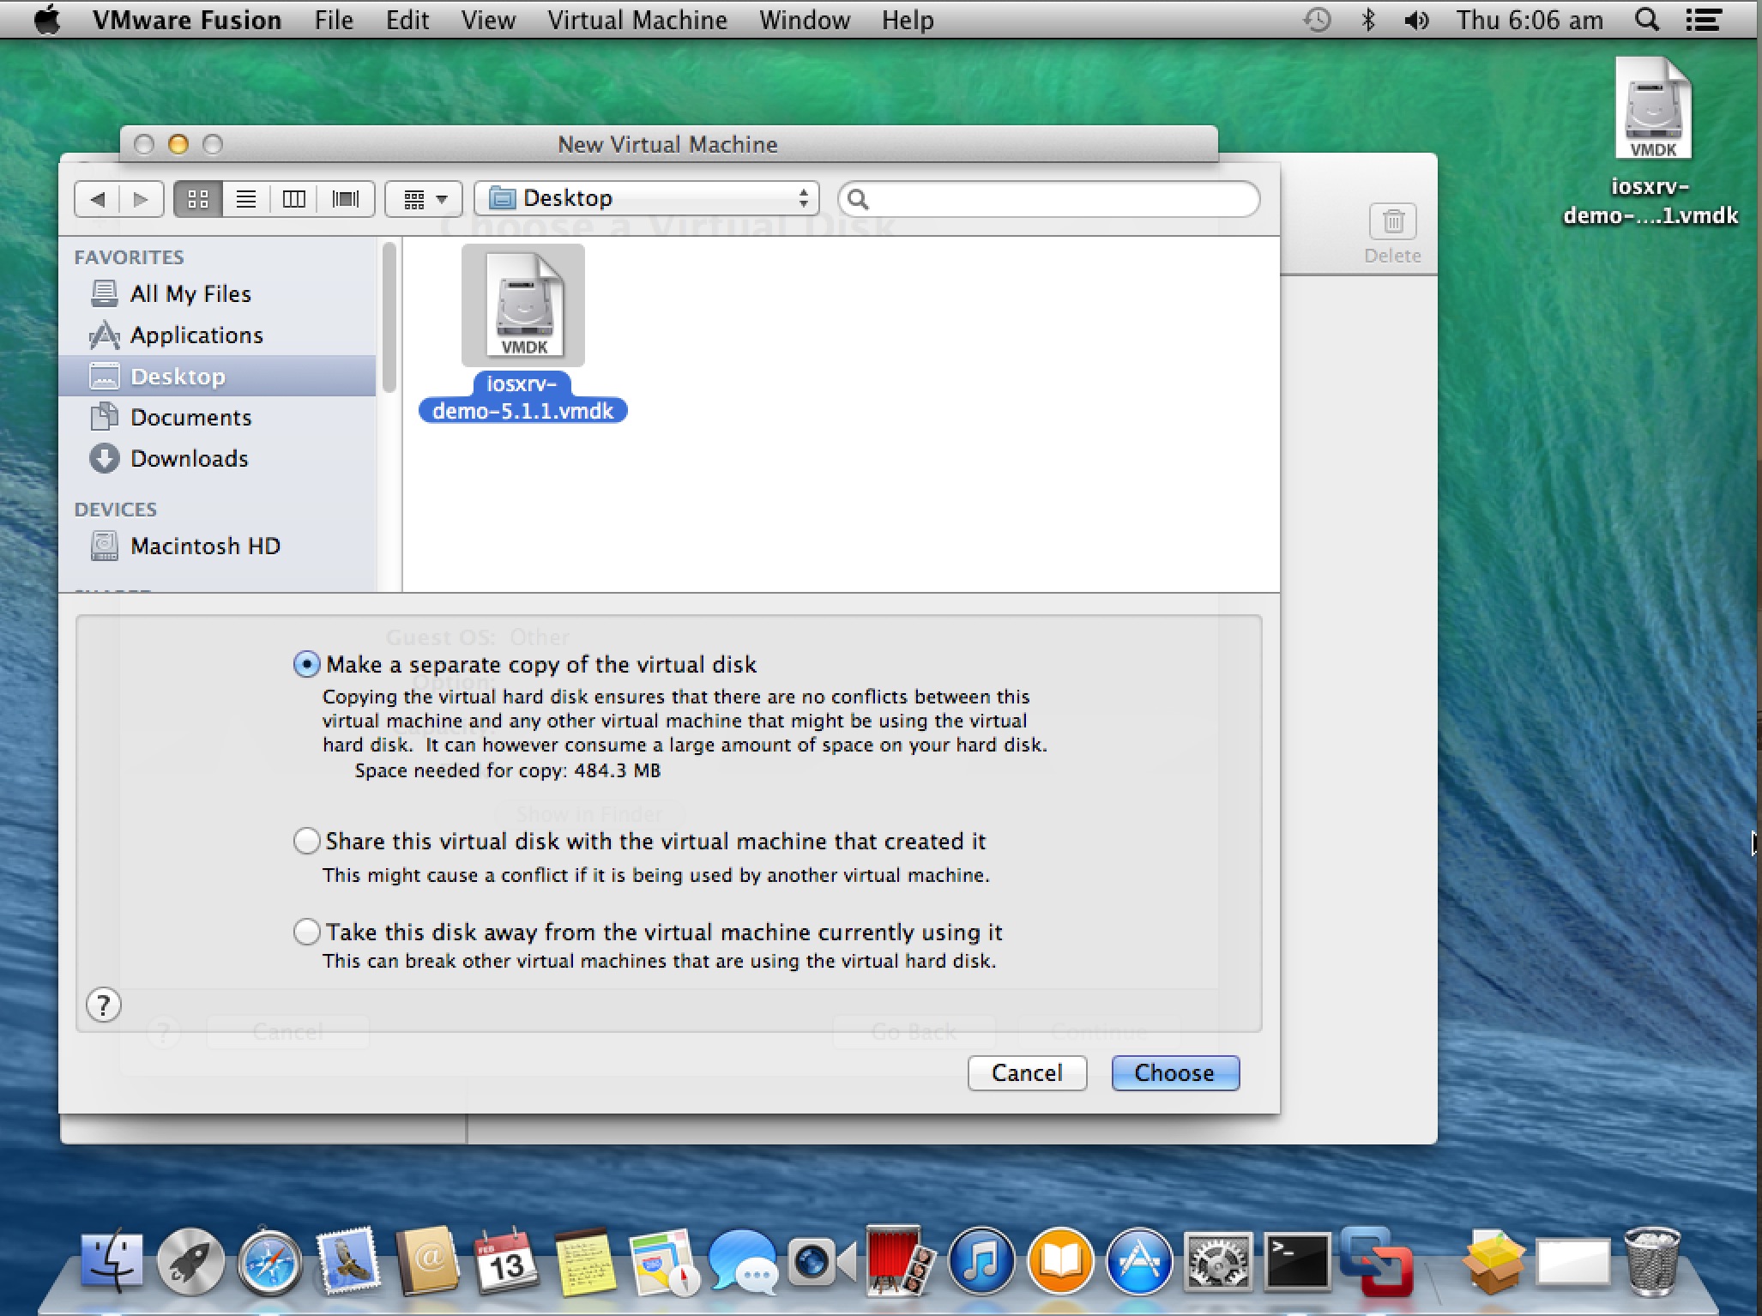Click the Delete trash icon in the background window
1762x1316 pixels.
[x=1393, y=222]
